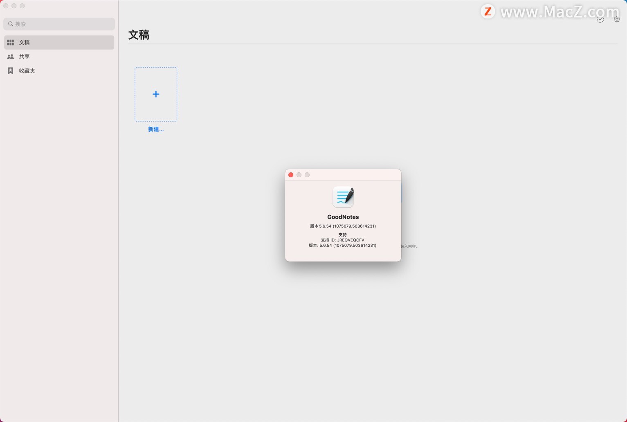Click the 版本: 5.6.54 line under support ID
This screenshot has width=627, height=422.
pyautogui.click(x=343, y=246)
